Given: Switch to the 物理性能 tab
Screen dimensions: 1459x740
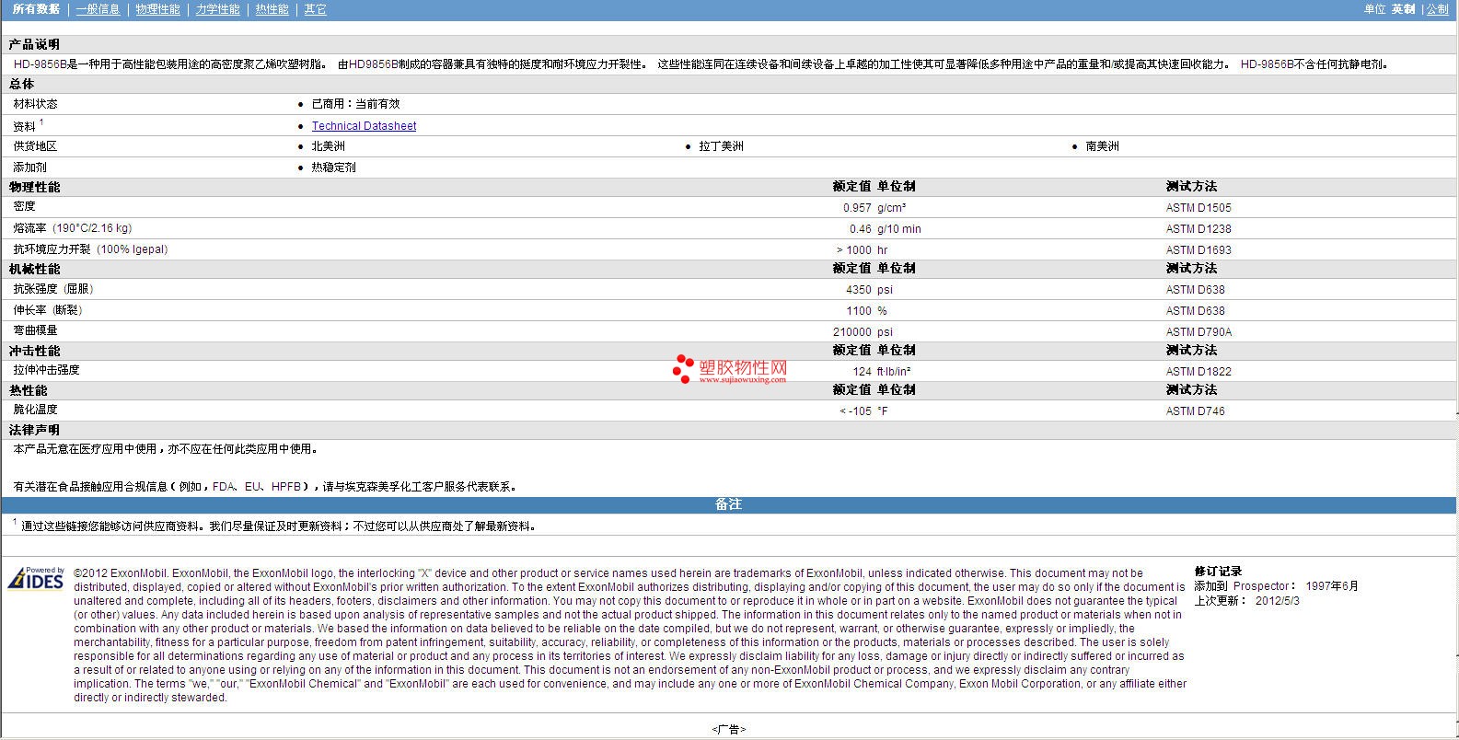Looking at the screenshot, I should 157,9.
